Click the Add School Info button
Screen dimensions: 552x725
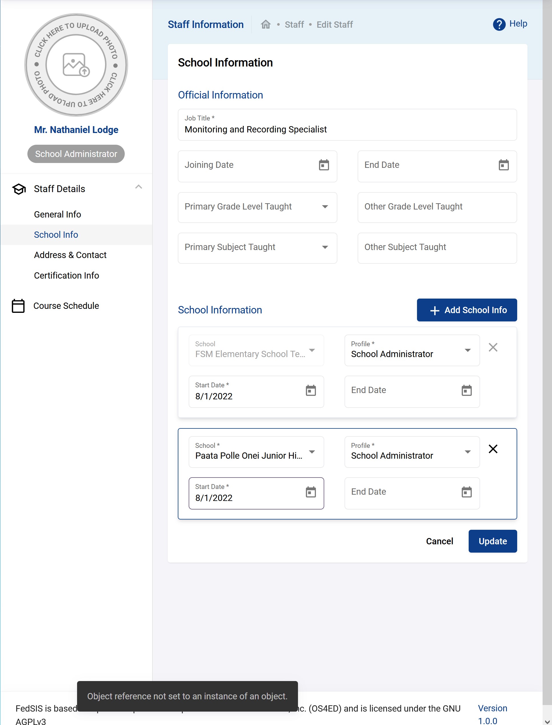[x=467, y=310]
